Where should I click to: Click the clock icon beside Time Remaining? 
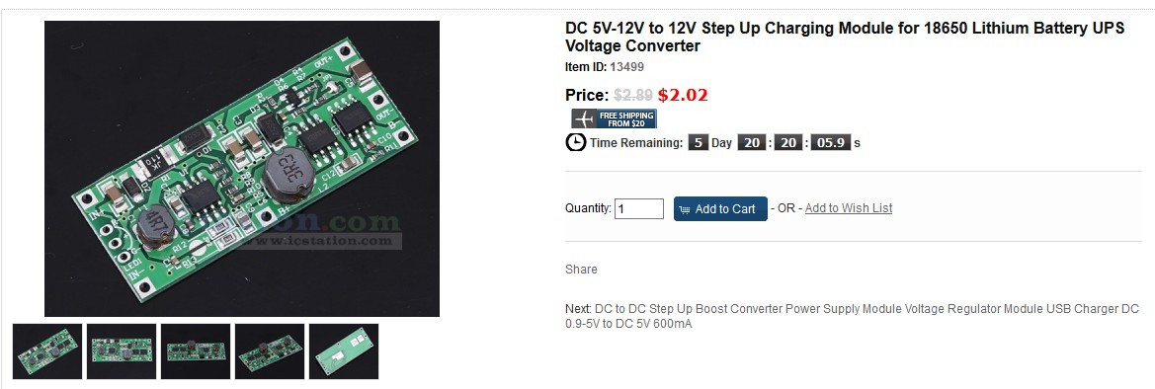coord(576,142)
